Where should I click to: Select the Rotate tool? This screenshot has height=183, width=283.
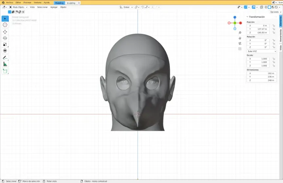[x=5, y=38]
